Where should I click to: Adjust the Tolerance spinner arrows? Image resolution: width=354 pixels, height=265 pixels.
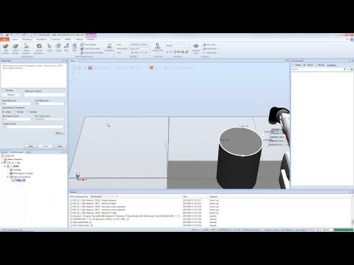coord(65,127)
